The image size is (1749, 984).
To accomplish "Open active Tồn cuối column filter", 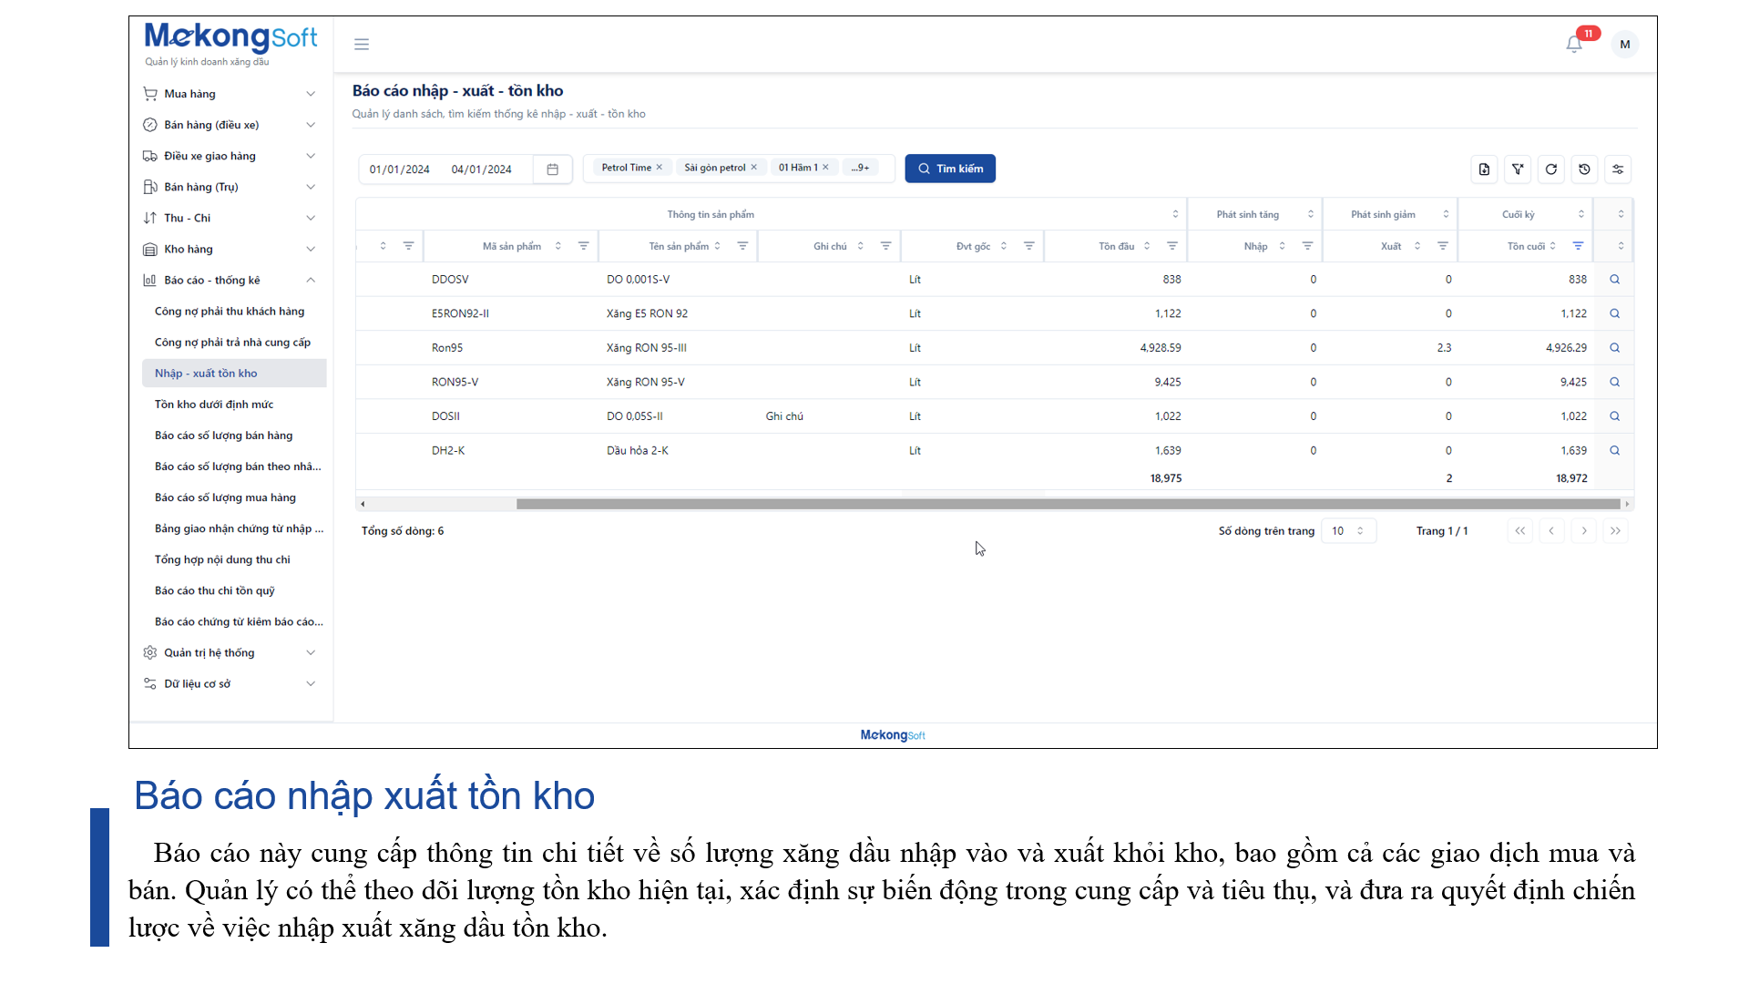I will [x=1578, y=246].
